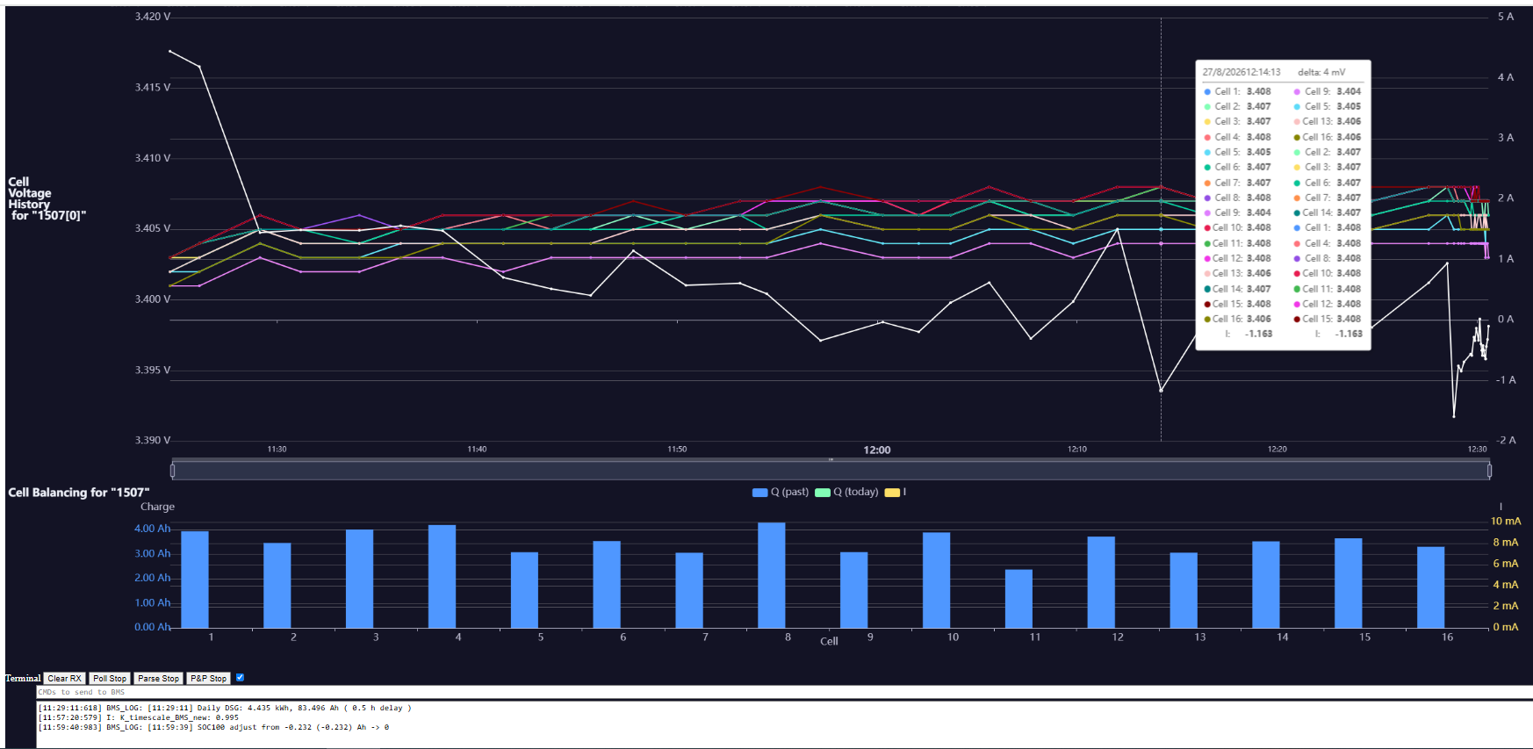The height and width of the screenshot is (749, 1533).
Task: Click the right handle of the zoom slider
Action: 1489,471
